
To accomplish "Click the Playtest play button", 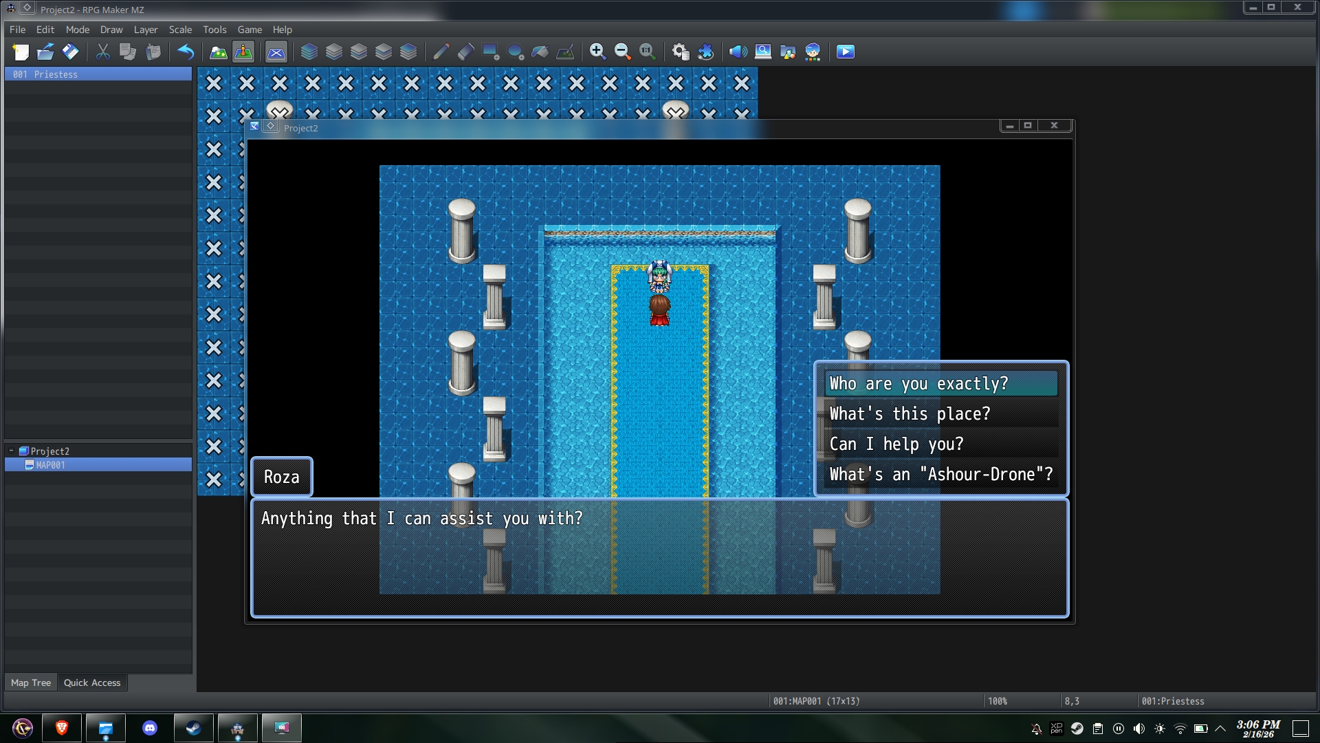I will pyautogui.click(x=846, y=52).
